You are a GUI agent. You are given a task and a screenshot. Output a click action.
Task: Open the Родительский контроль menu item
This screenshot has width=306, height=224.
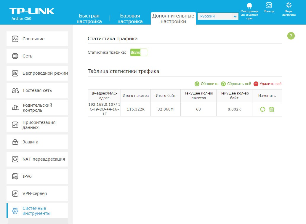tap(37, 108)
